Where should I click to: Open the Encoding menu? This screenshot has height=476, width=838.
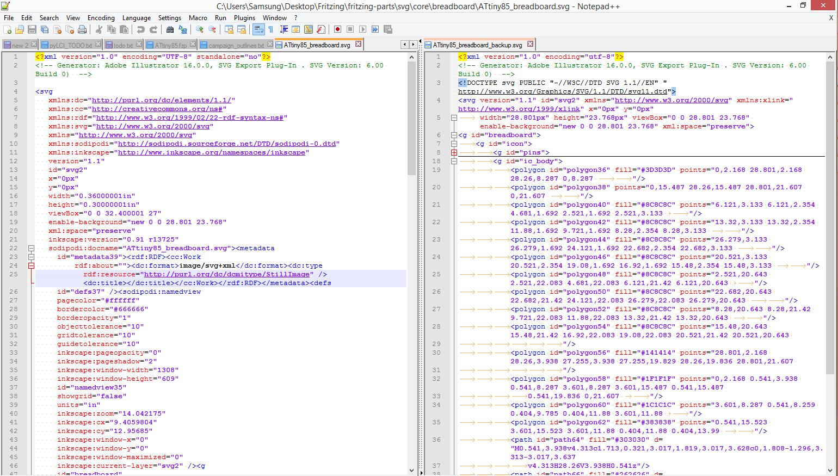click(101, 18)
